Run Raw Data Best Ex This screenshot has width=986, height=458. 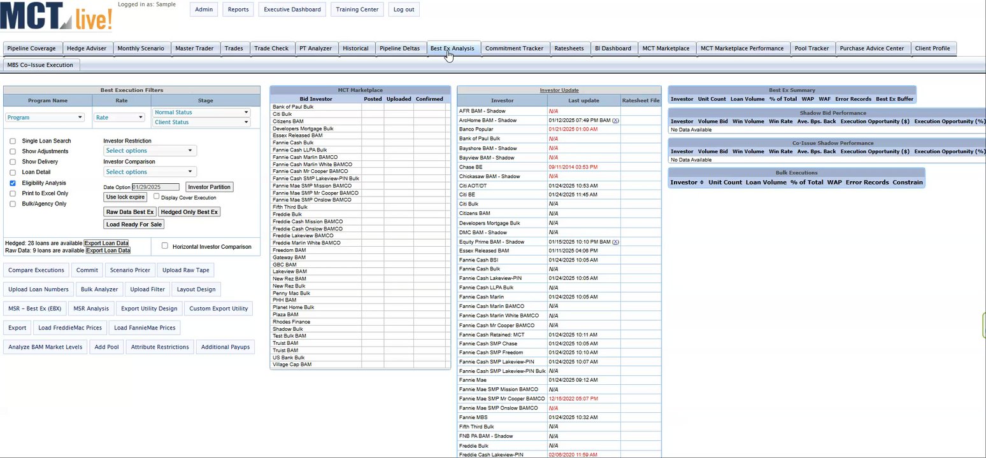click(130, 212)
